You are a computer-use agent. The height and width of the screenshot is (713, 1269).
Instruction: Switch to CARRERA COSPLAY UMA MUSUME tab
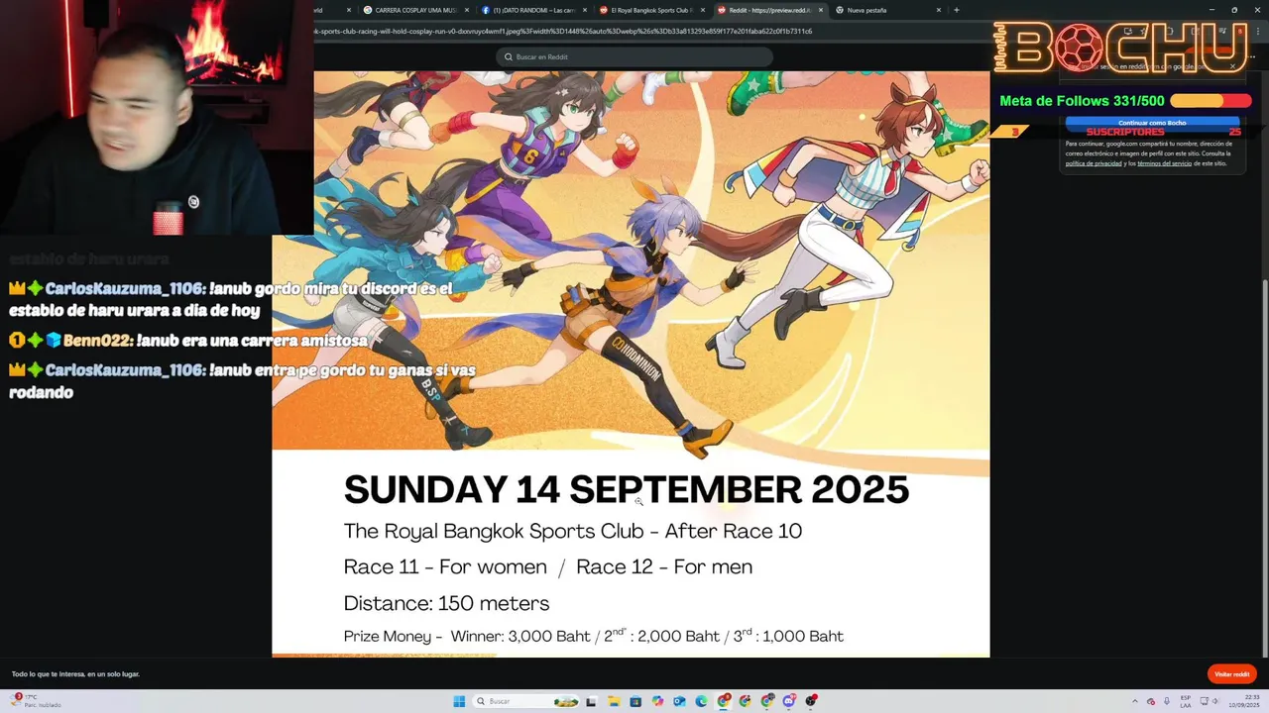416,10
